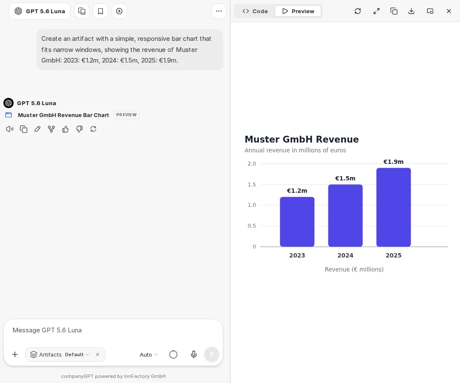Open the GPT 5.6 Luna model selector
Screen dimensions: 460x383
[x=40, y=11]
